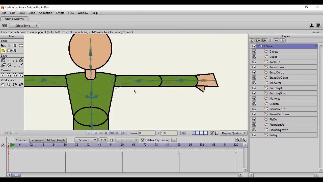
Task: Select the Select Bone tool
Action: tap(3, 45)
